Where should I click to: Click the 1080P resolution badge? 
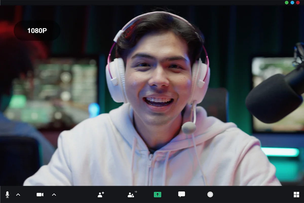(37, 31)
